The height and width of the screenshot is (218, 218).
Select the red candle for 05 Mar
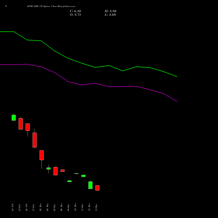point(55,171)
